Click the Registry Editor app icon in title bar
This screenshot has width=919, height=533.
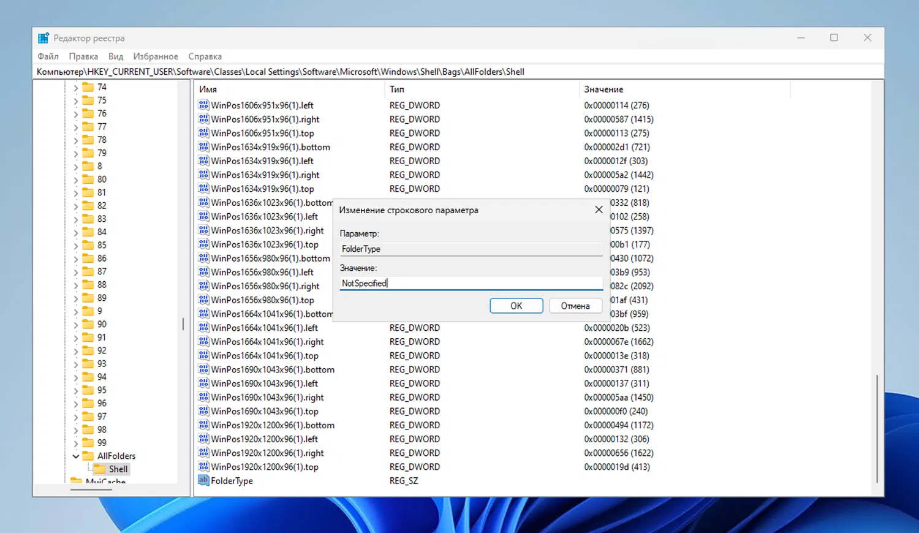(x=43, y=38)
